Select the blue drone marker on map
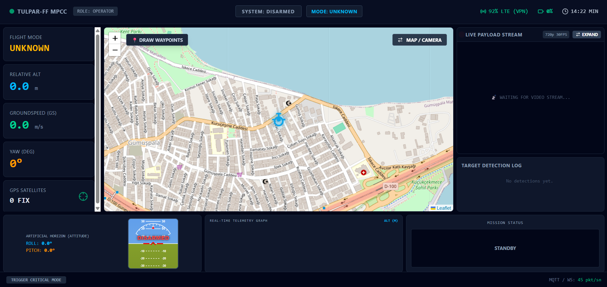The image size is (607, 287). click(278, 120)
